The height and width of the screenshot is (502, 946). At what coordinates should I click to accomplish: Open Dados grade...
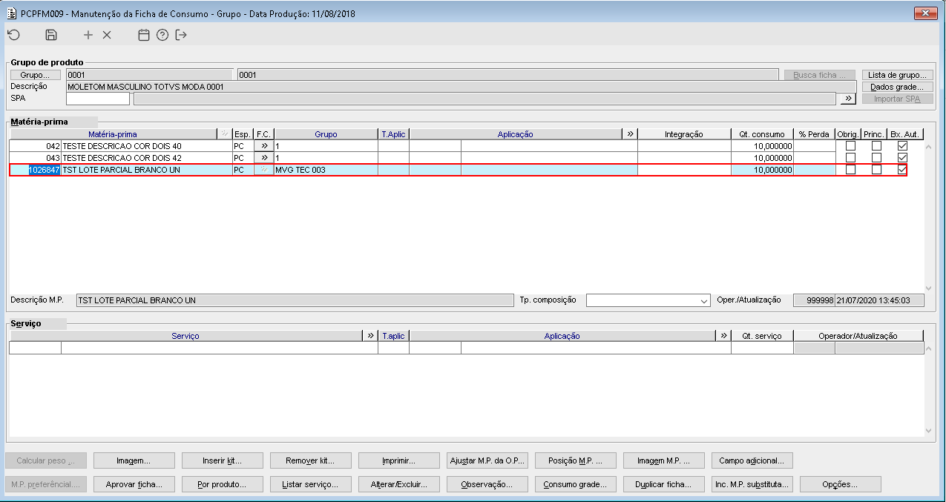pyautogui.click(x=897, y=87)
